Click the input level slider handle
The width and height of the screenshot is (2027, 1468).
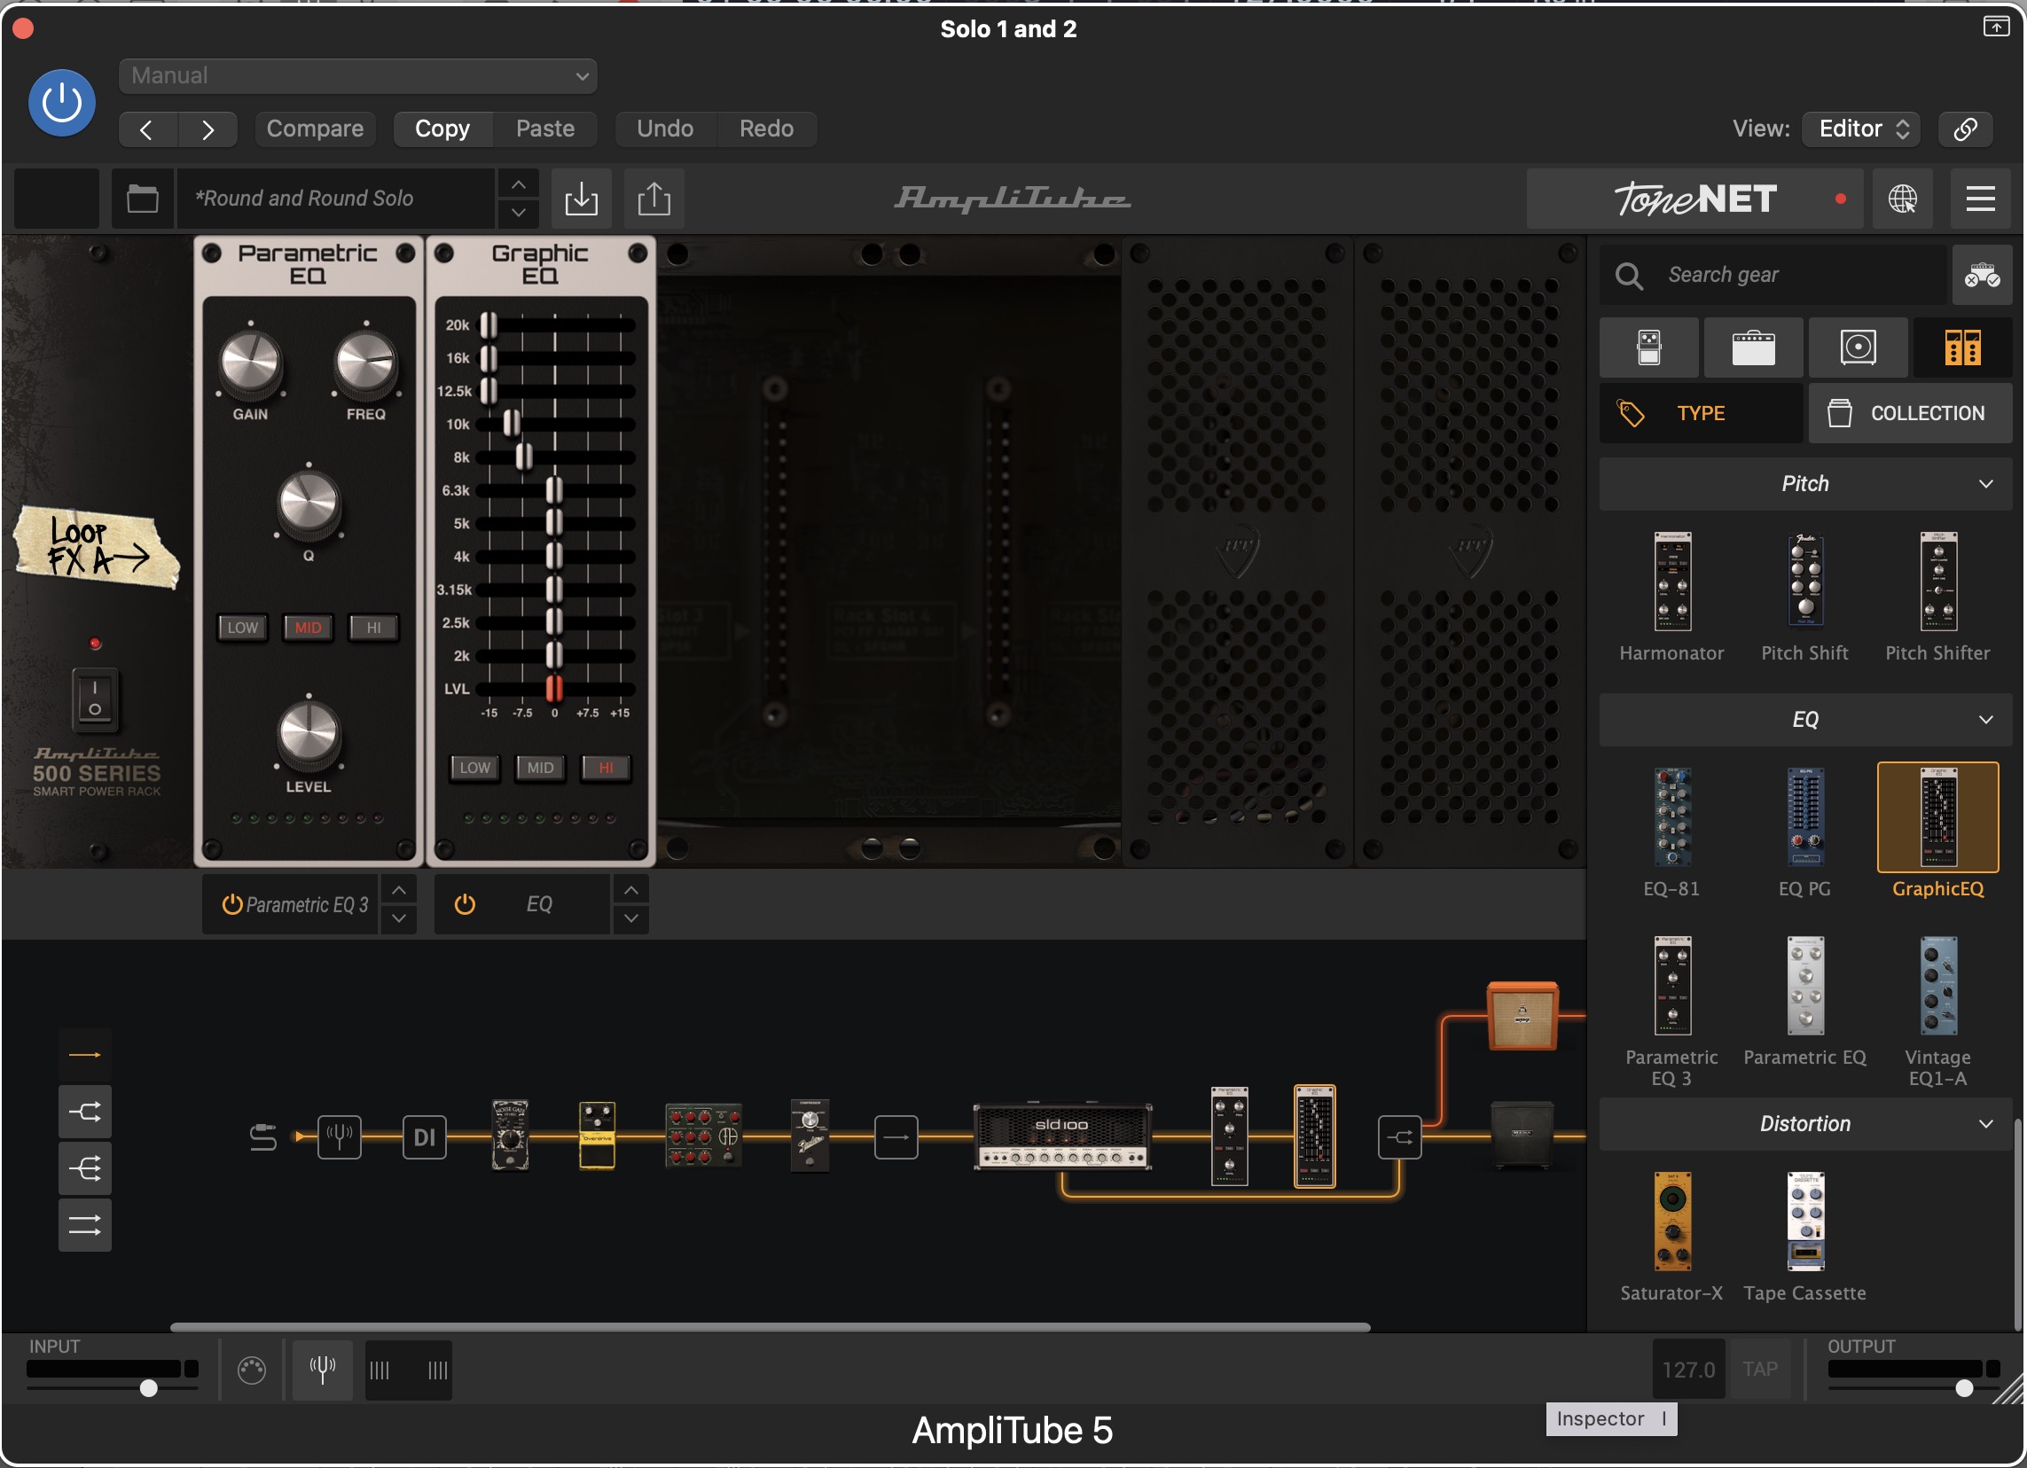(148, 1387)
